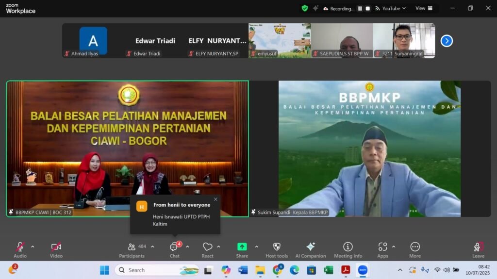The width and height of the screenshot is (497, 279).
Task: Turn on the Video camera
Action: [x=56, y=247]
